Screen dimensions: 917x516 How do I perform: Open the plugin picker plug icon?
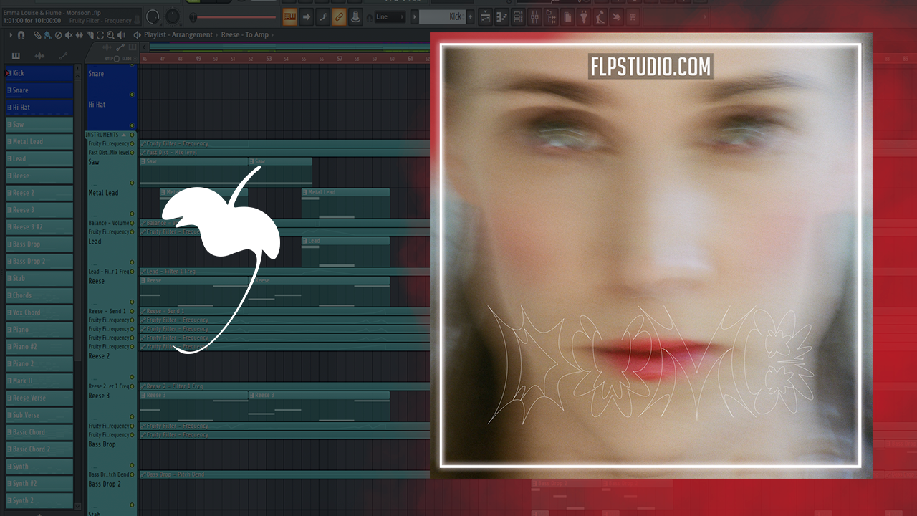[584, 16]
